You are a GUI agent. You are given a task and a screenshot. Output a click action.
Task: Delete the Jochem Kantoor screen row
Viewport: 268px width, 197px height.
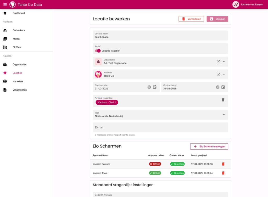pos(223,164)
